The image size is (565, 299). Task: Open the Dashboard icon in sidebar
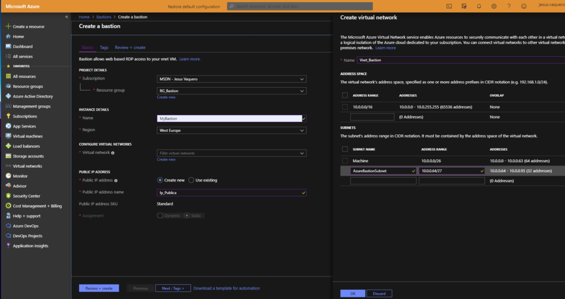tap(8, 46)
